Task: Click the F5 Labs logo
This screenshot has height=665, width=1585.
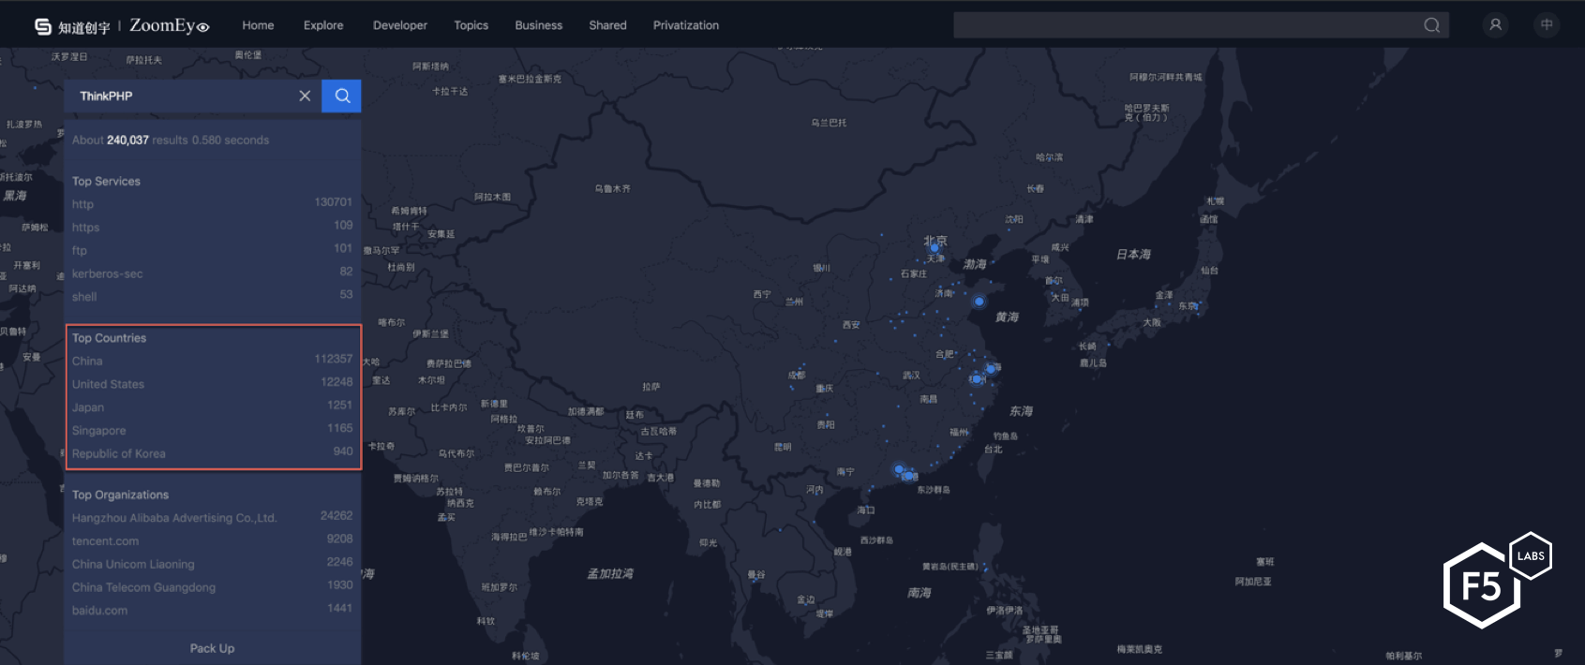Action: [x=1496, y=582]
